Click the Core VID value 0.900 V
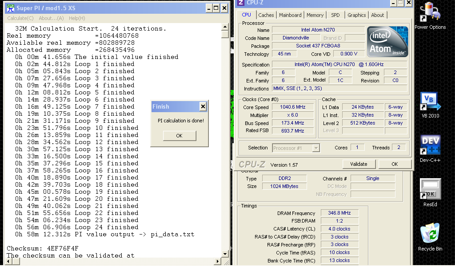This screenshot has width=455, height=266. click(x=349, y=54)
